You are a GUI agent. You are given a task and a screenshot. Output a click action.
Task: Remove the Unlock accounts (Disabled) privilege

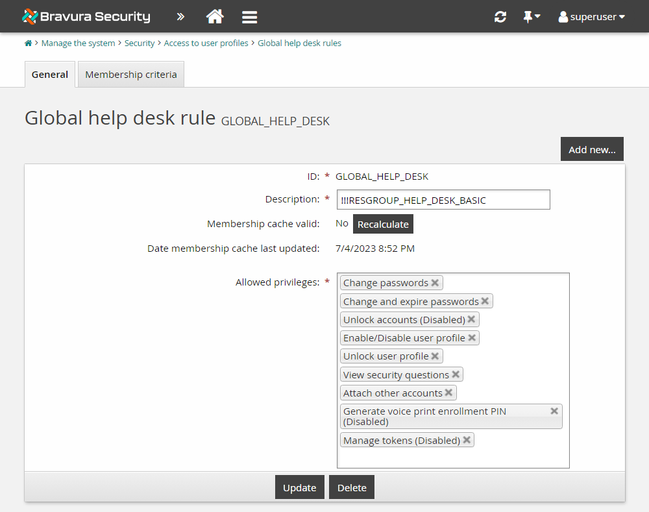[471, 319]
